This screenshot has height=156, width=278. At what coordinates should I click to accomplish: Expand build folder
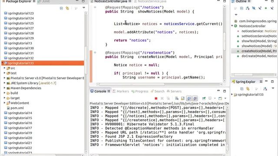pyautogui.click(x=4, y=93)
